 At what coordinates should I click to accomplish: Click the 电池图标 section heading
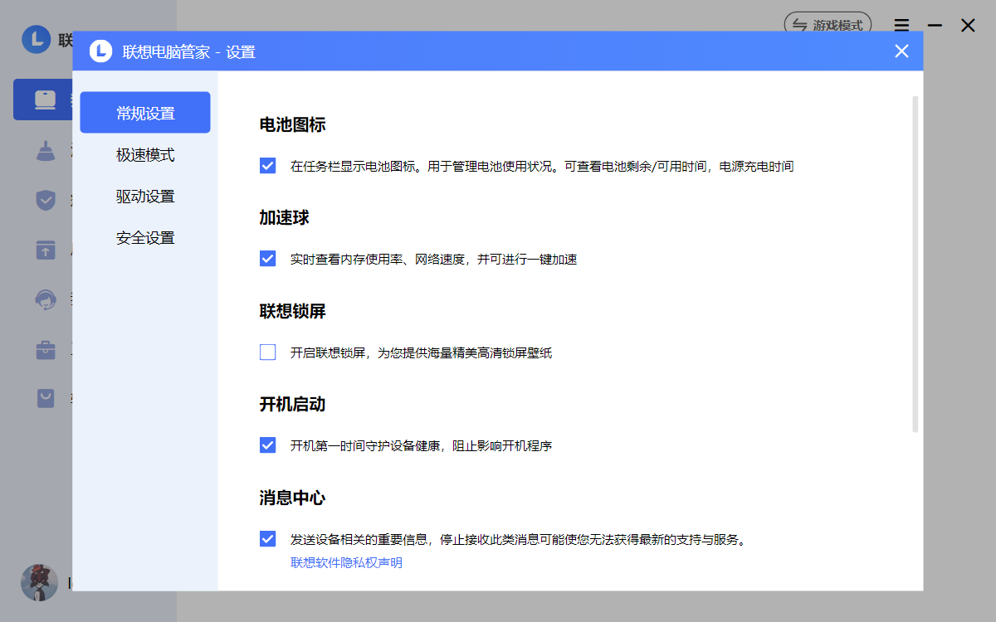coord(292,125)
